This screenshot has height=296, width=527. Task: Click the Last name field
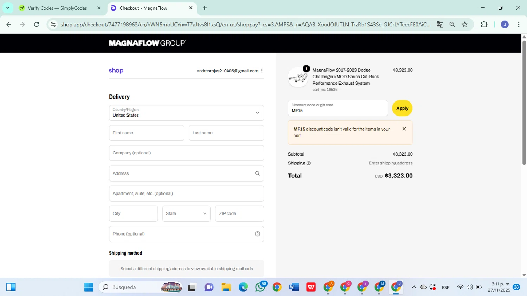(226, 133)
